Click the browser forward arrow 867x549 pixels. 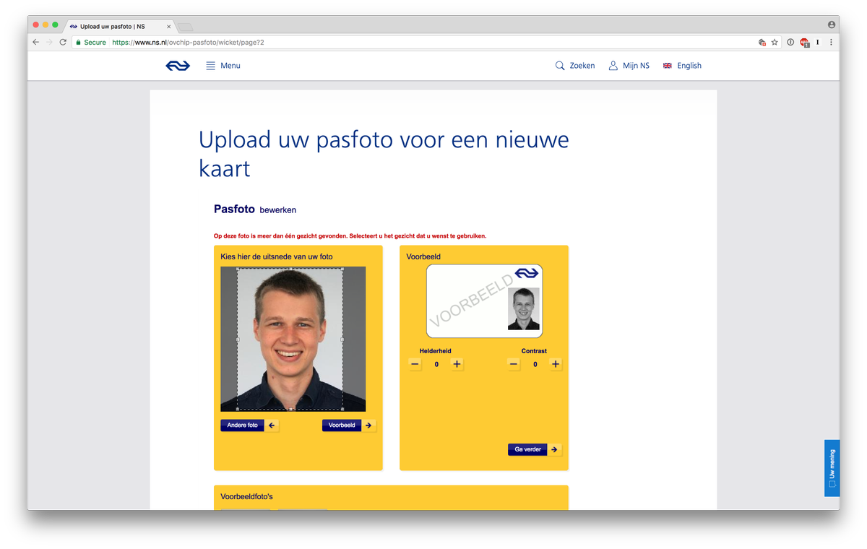coord(49,43)
